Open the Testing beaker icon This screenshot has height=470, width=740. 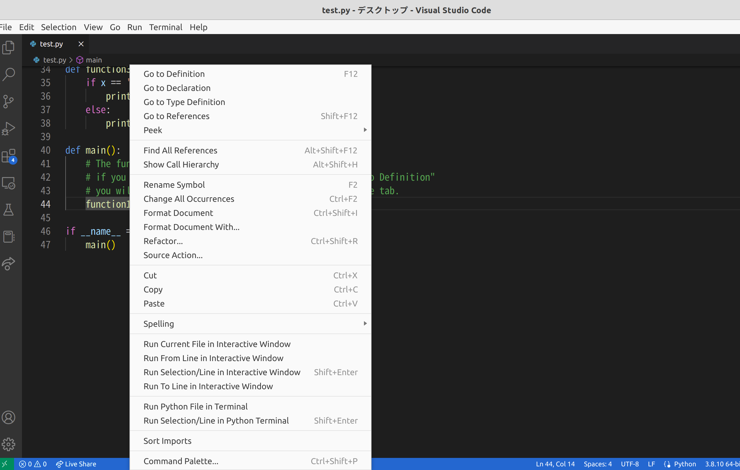[x=9, y=210]
